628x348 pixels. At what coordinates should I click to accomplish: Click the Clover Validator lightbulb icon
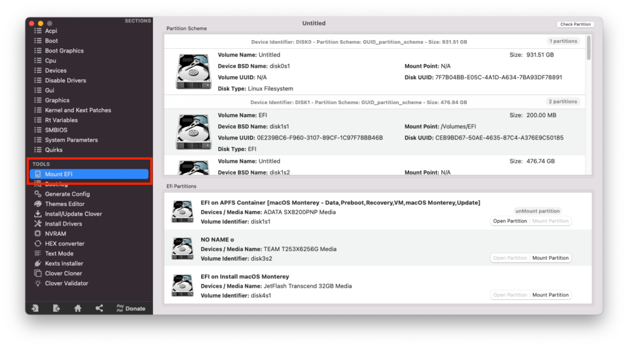click(38, 283)
